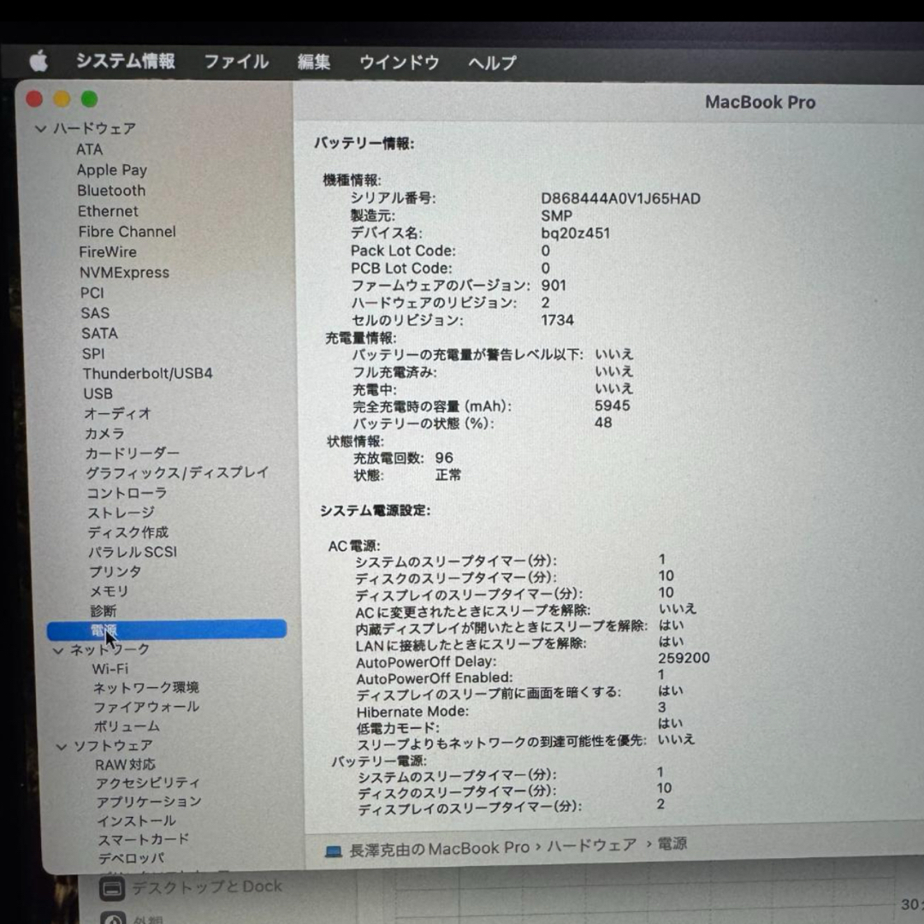Viewport: 924px width, 924px height.
Task: Select the highlighted 電源 sidebar row
Action: (x=167, y=630)
